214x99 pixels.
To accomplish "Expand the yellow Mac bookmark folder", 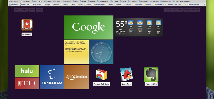I will pyautogui.click(x=72, y=5).
